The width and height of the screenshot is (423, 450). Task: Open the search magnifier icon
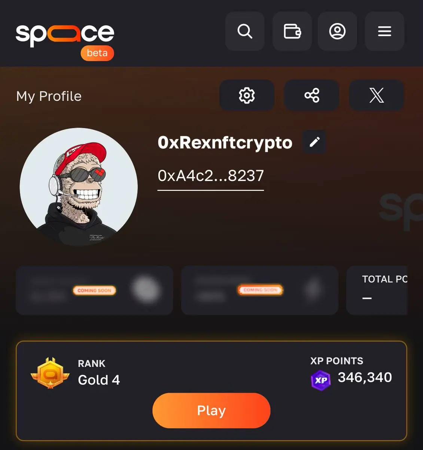[245, 31]
